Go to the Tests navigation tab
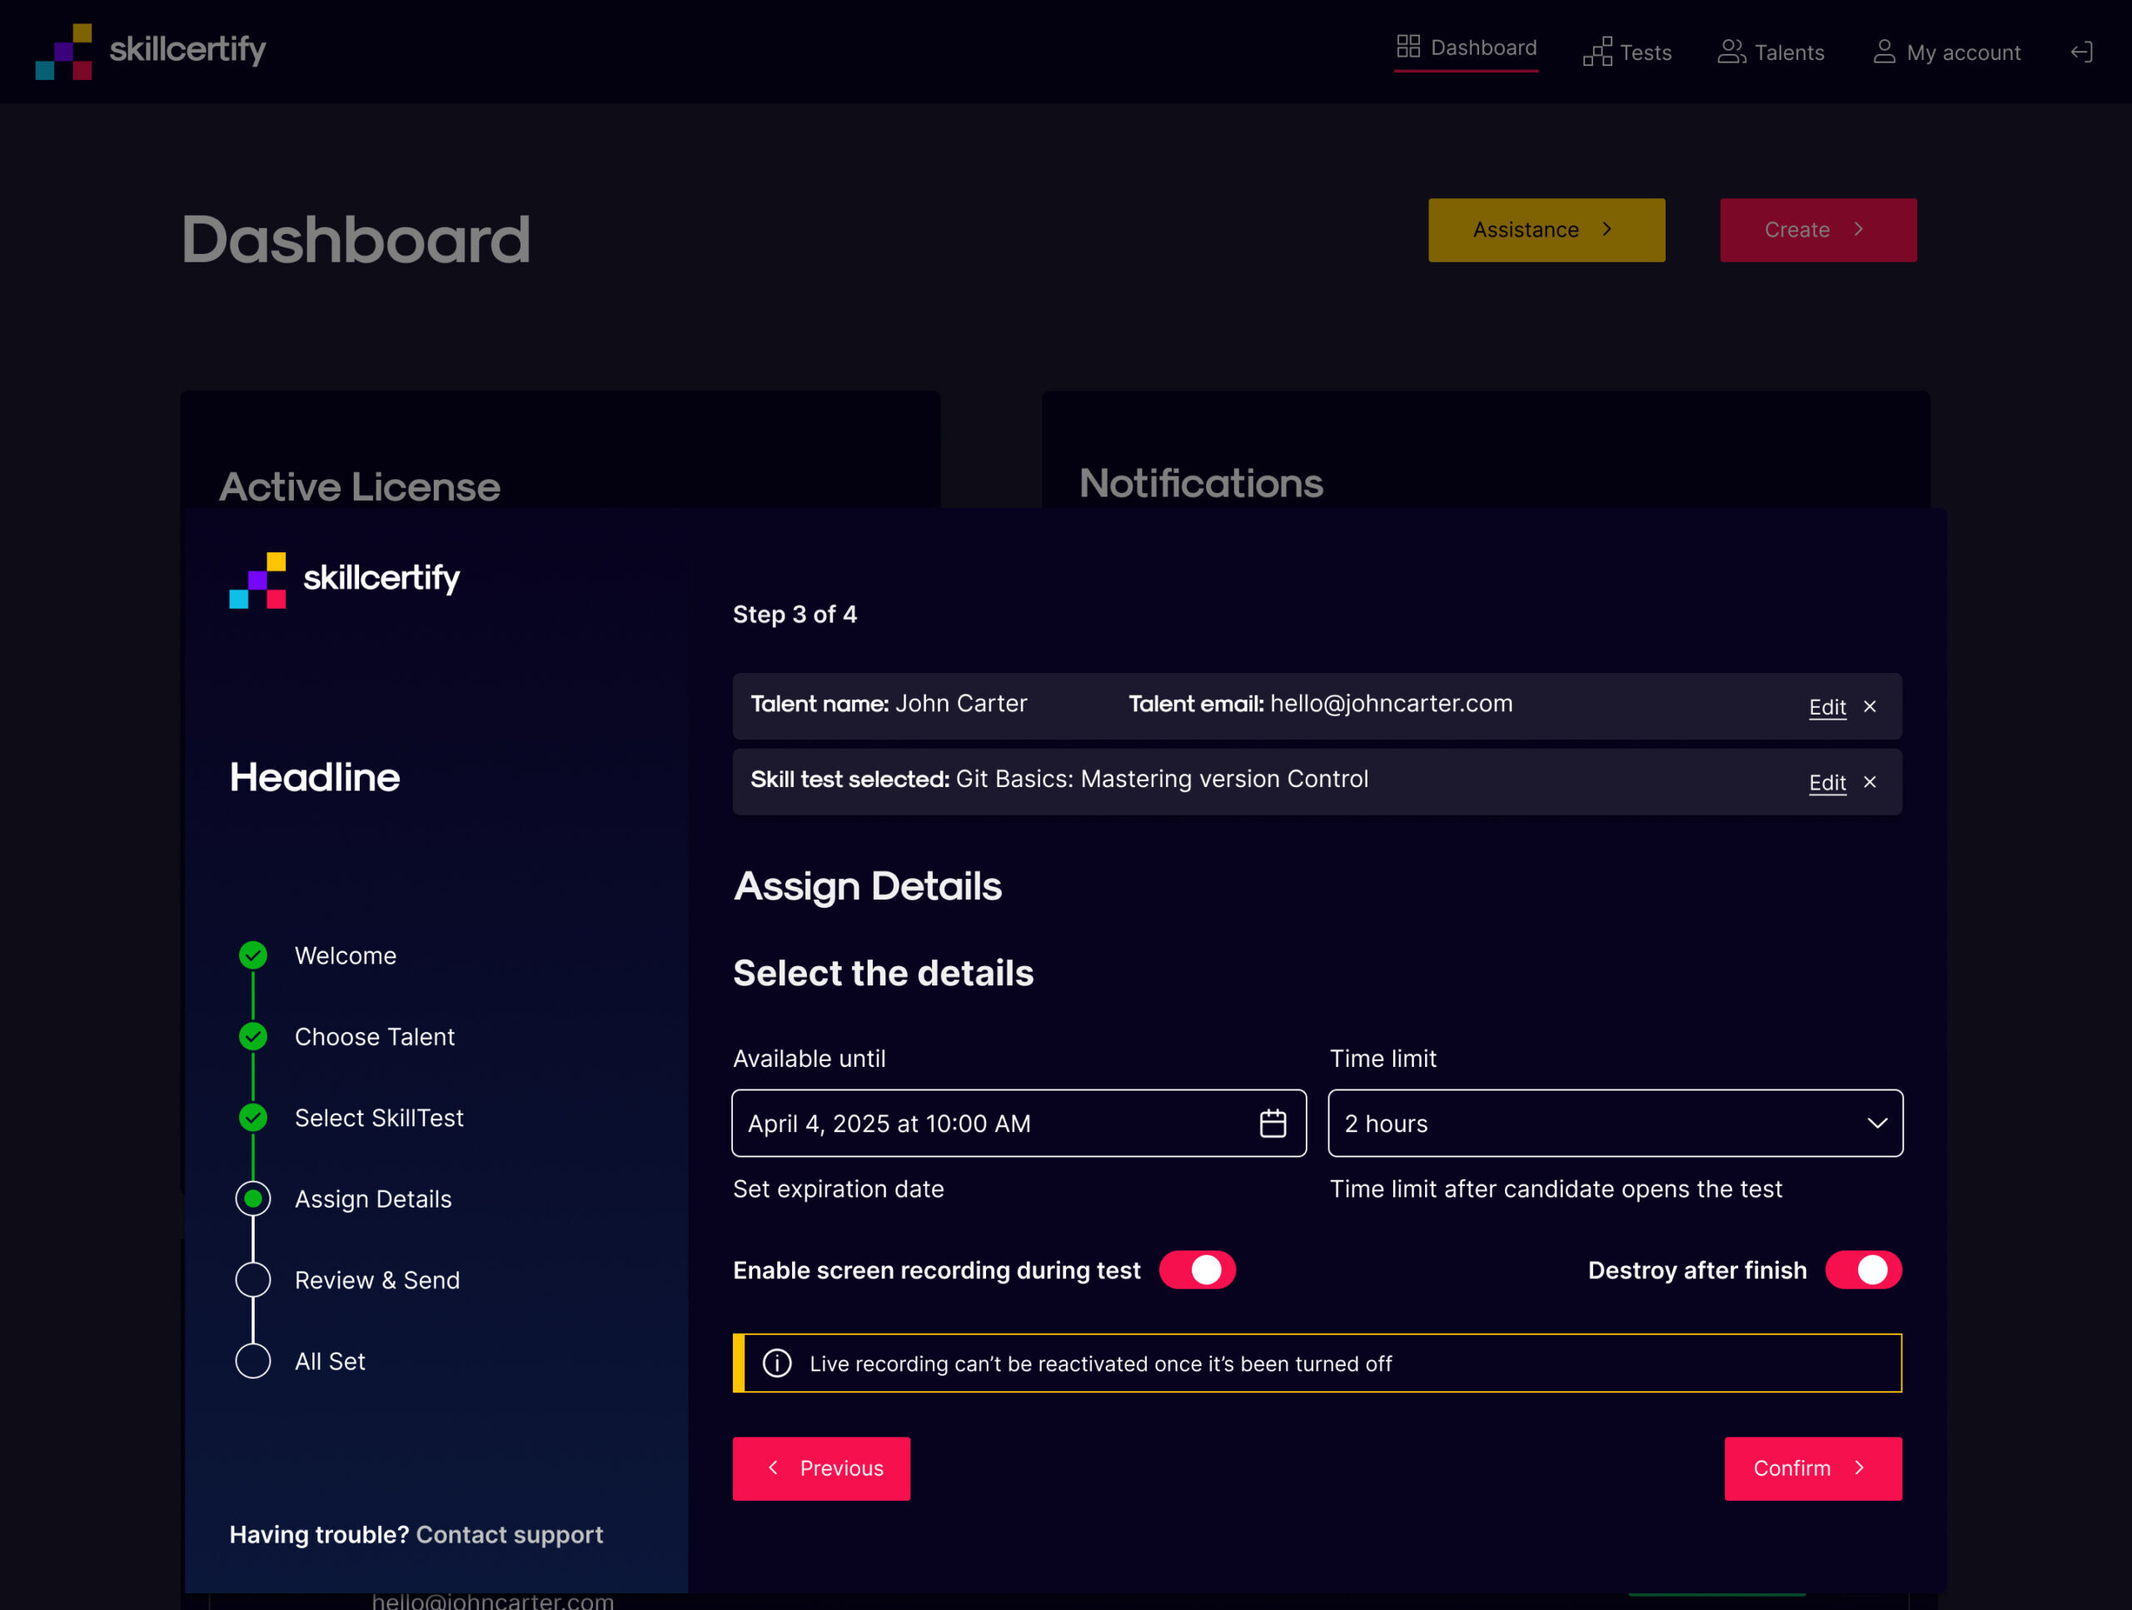This screenshot has height=1610, width=2132. [x=1627, y=52]
